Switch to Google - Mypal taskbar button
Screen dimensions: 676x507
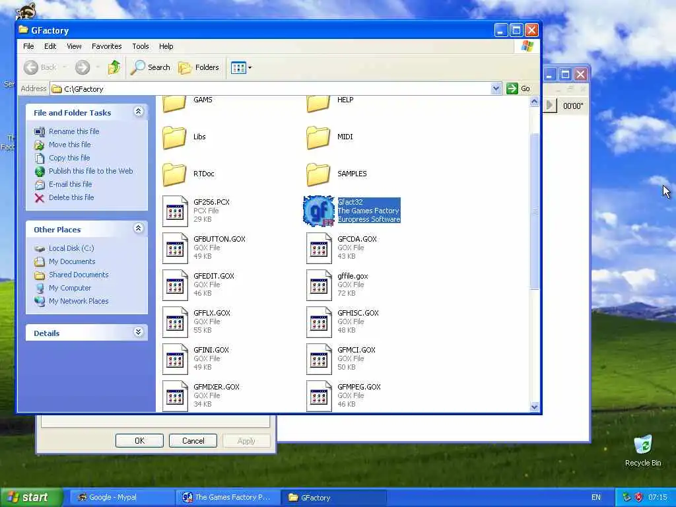(121, 498)
